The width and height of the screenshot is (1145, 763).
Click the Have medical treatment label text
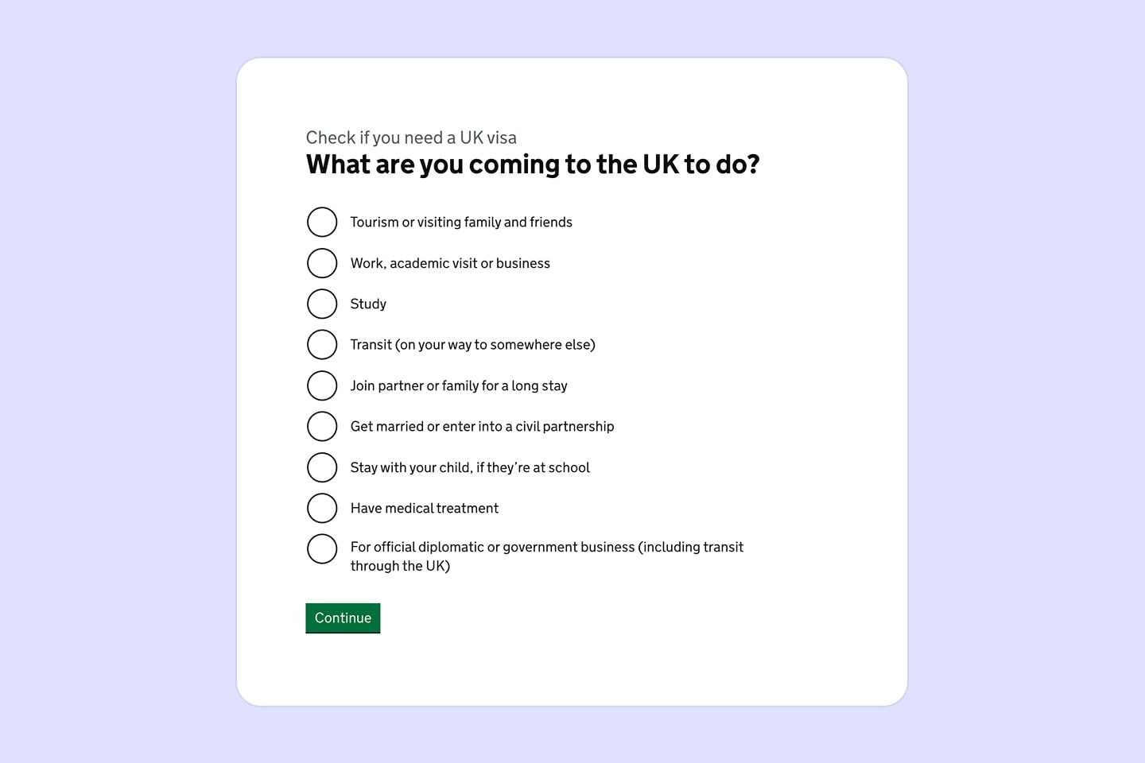point(424,508)
